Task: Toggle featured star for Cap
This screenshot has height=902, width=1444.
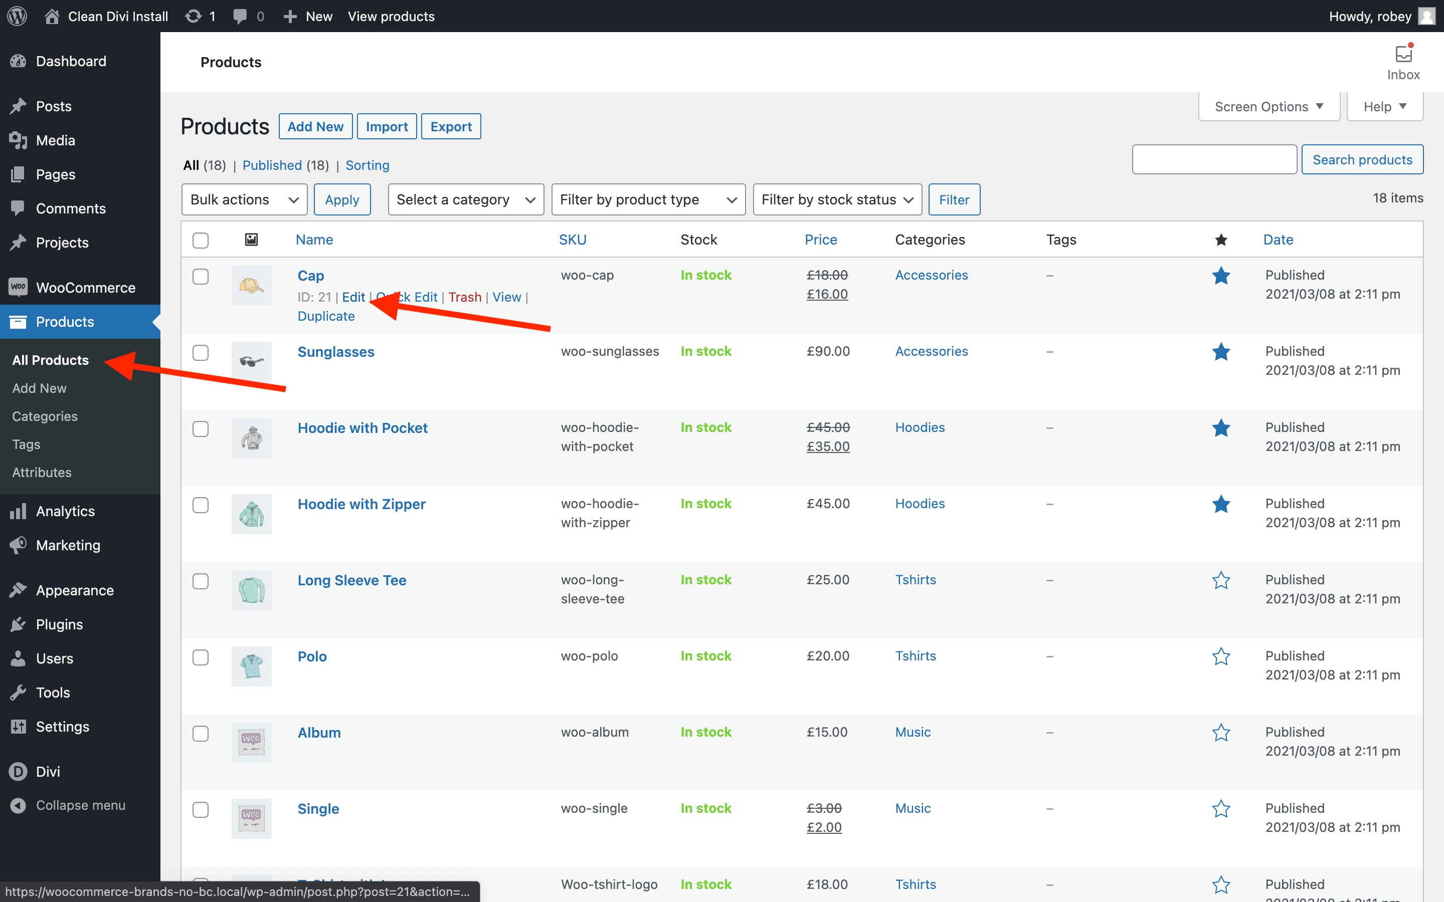Action: [x=1221, y=276]
